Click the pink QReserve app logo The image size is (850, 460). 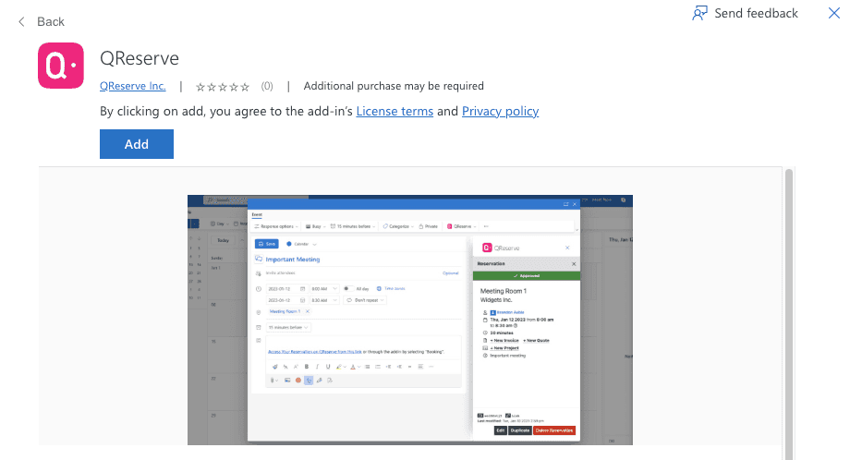61,67
